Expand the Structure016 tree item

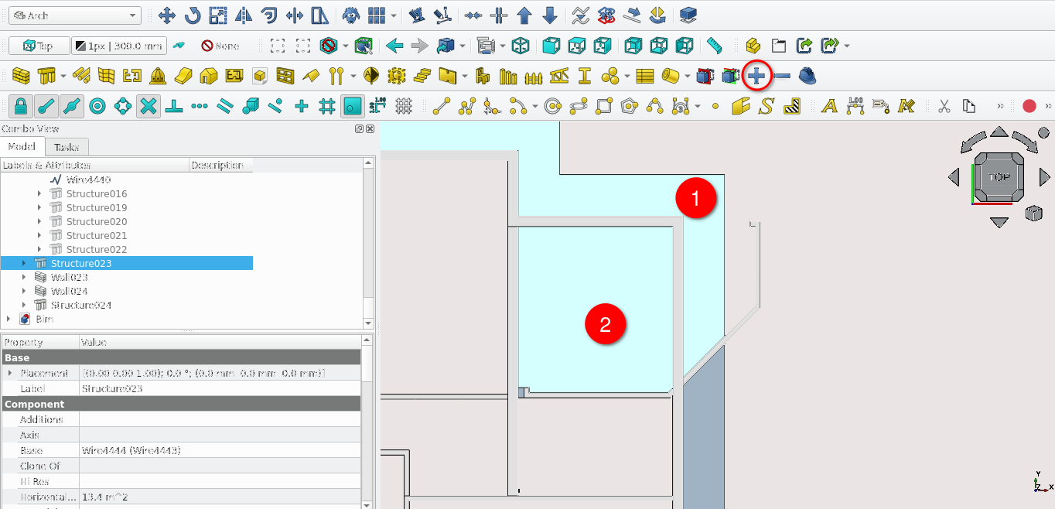click(x=39, y=194)
